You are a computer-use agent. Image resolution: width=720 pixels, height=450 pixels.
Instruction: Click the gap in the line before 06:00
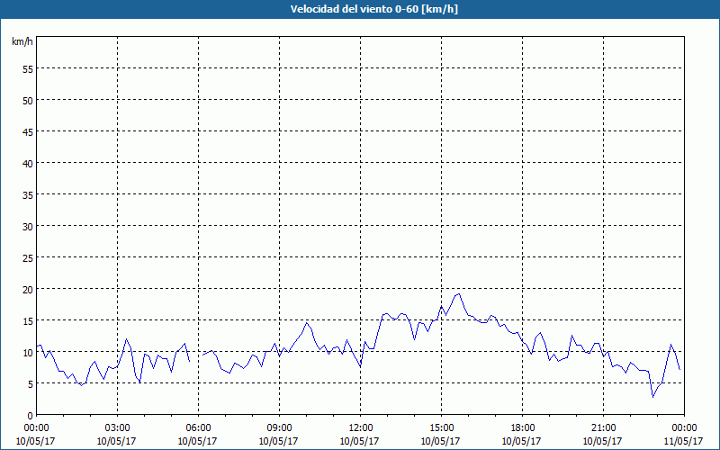click(196, 358)
